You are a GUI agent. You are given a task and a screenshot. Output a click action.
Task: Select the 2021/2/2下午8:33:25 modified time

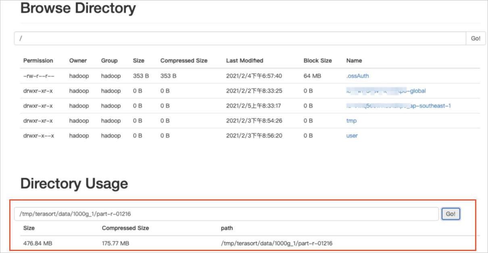(254, 91)
